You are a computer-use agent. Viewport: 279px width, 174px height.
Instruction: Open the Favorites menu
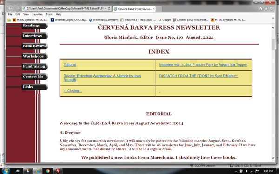tap(37, 14)
